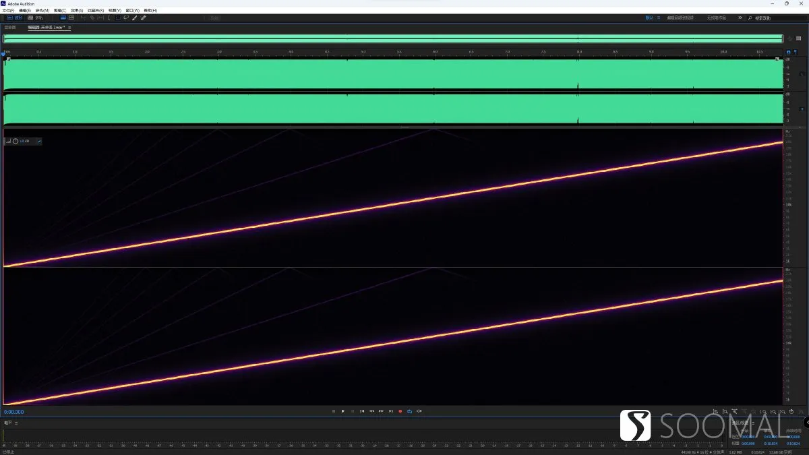809x455 pixels.
Task: Toggle loop playback
Action: tap(409, 411)
